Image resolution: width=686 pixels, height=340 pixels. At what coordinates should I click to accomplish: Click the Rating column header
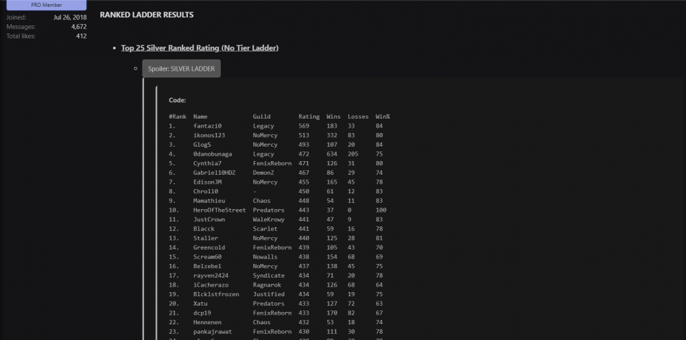309,117
